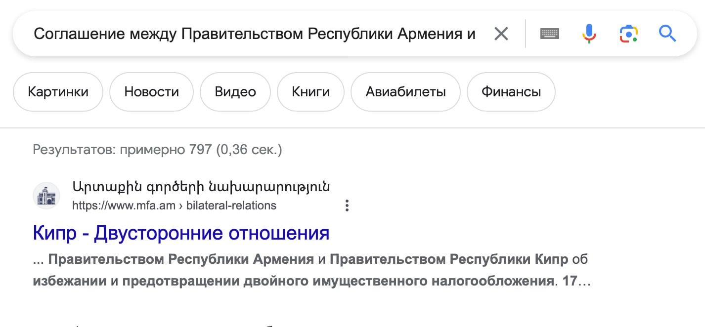The height and width of the screenshot is (327, 705).
Task: Open the on-screen keyboard input tool
Action: click(x=550, y=34)
